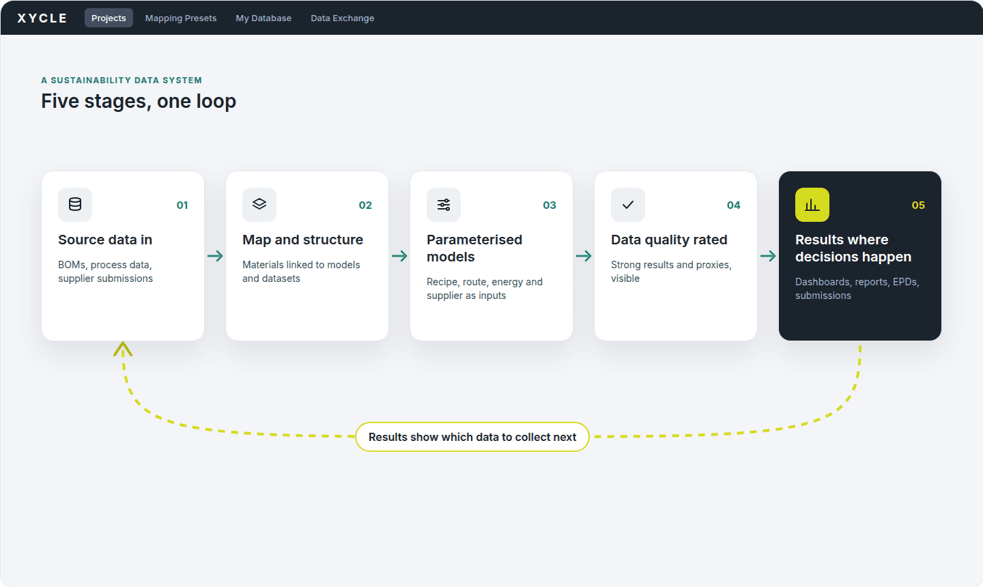Click the 'Five stages, one loop' title
This screenshot has height=587, width=983.
(x=139, y=101)
